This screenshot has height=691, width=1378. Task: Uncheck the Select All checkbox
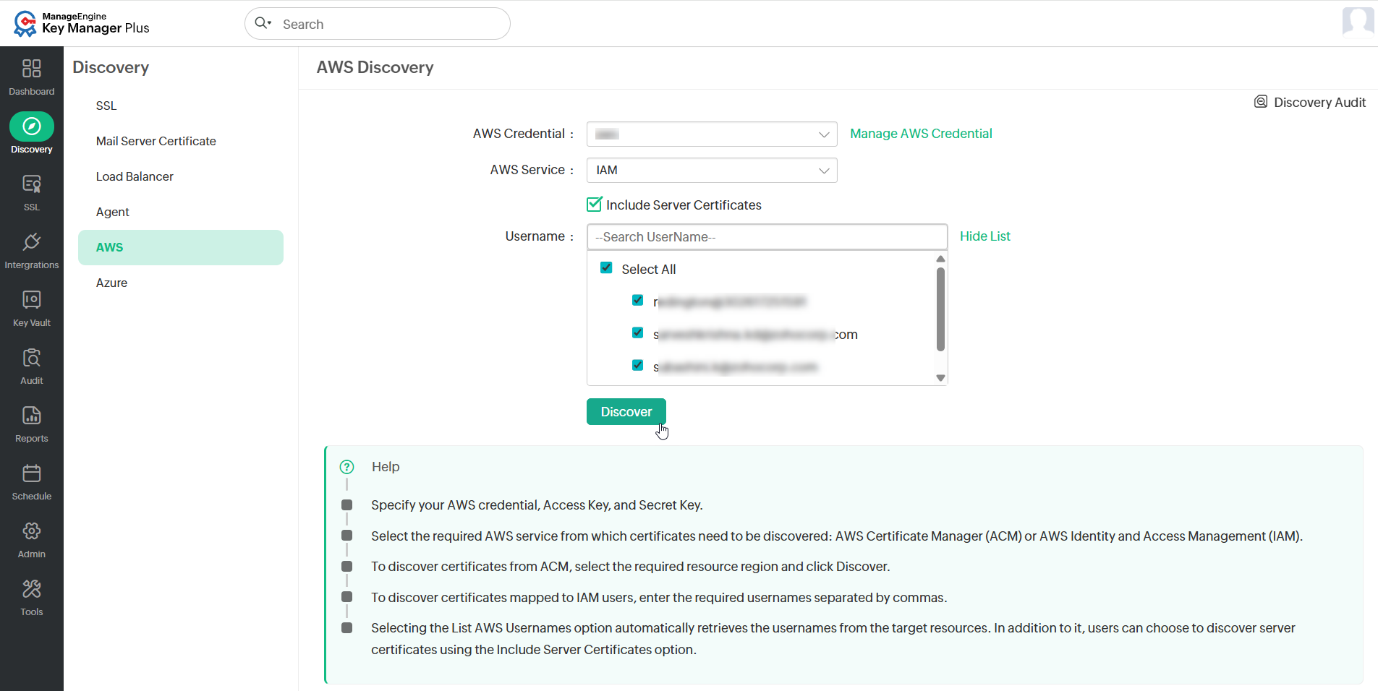606,268
